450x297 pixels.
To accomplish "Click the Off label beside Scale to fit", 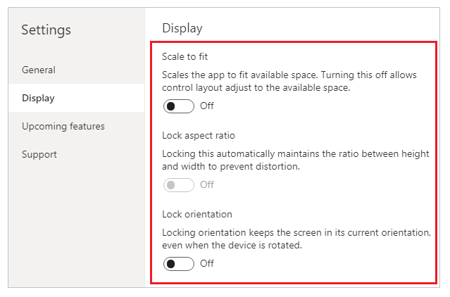I will click(206, 106).
